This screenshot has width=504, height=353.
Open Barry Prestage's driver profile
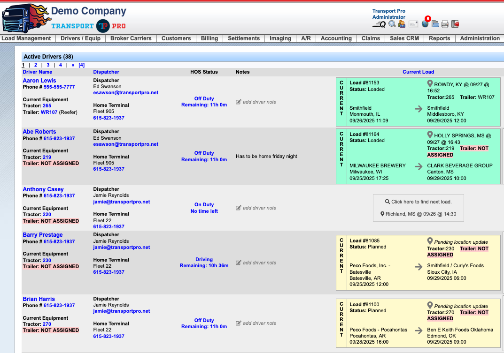[x=43, y=235]
